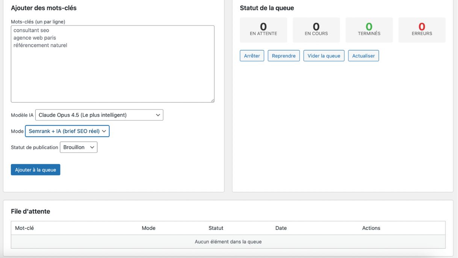The height and width of the screenshot is (258, 458).
Task: Click the 'consultant seo' keyword line
Action: [x=31, y=30]
